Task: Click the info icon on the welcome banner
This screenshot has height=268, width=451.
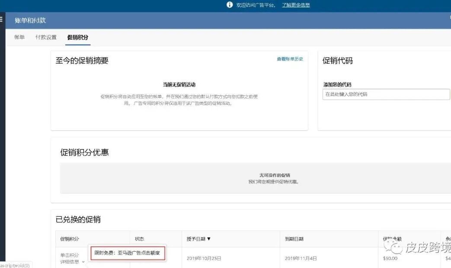Action: (x=230, y=5)
